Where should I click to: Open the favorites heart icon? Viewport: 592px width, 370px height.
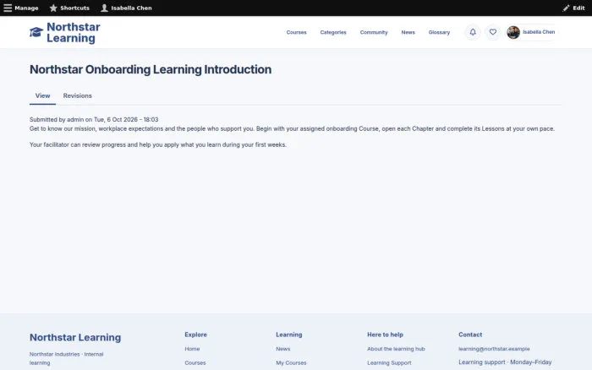tap(493, 32)
